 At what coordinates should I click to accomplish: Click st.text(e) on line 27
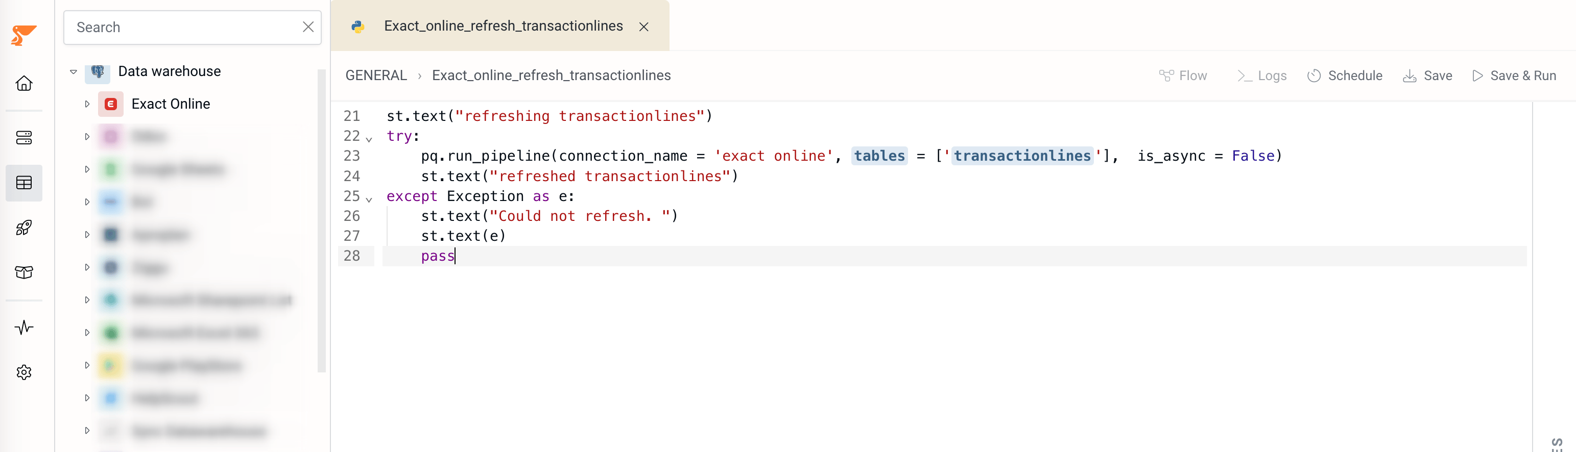(x=463, y=236)
